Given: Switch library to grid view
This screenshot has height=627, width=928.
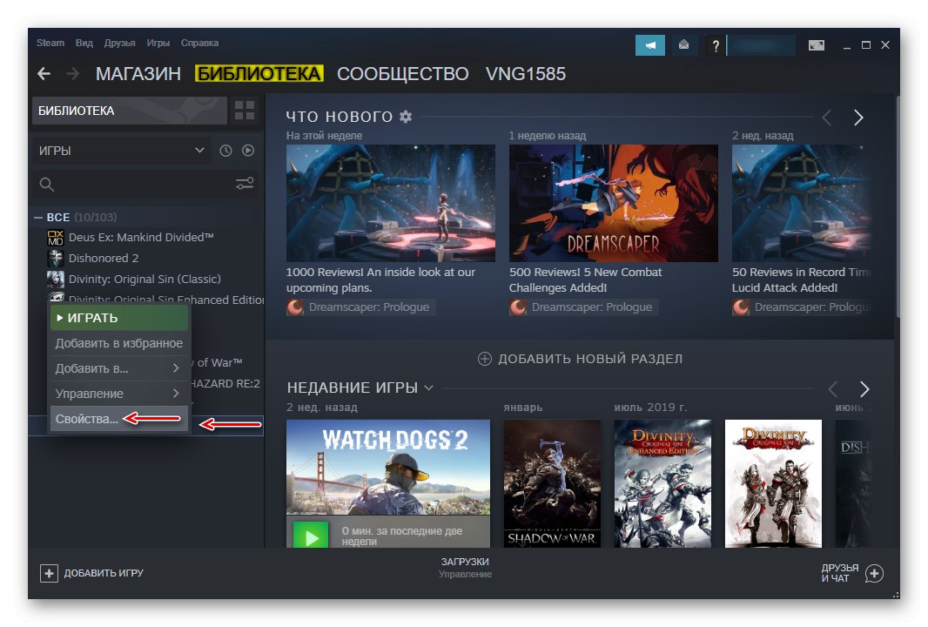Looking at the screenshot, I should coord(245,111).
